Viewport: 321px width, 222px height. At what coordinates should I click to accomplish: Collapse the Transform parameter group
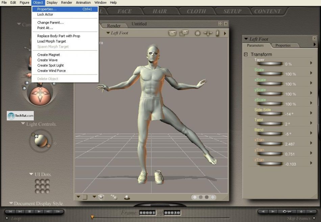coord(246,54)
